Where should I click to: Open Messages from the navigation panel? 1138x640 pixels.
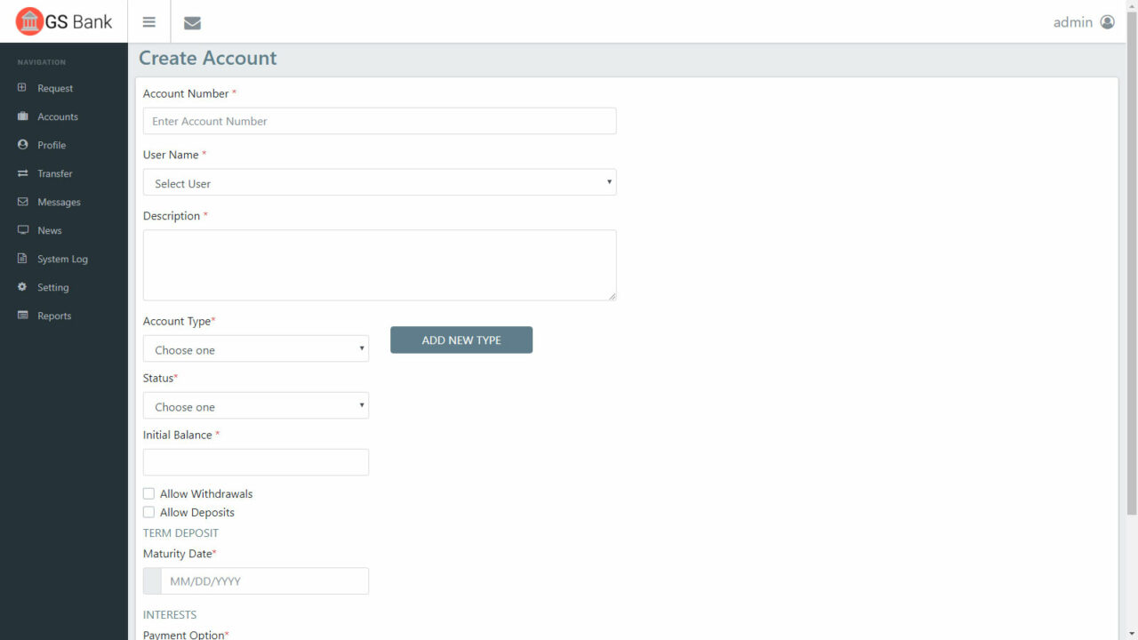pyautogui.click(x=20, y=202)
